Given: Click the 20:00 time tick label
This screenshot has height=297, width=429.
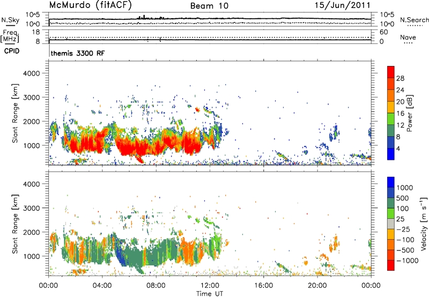Looking at the screenshot, I should (x=317, y=286).
